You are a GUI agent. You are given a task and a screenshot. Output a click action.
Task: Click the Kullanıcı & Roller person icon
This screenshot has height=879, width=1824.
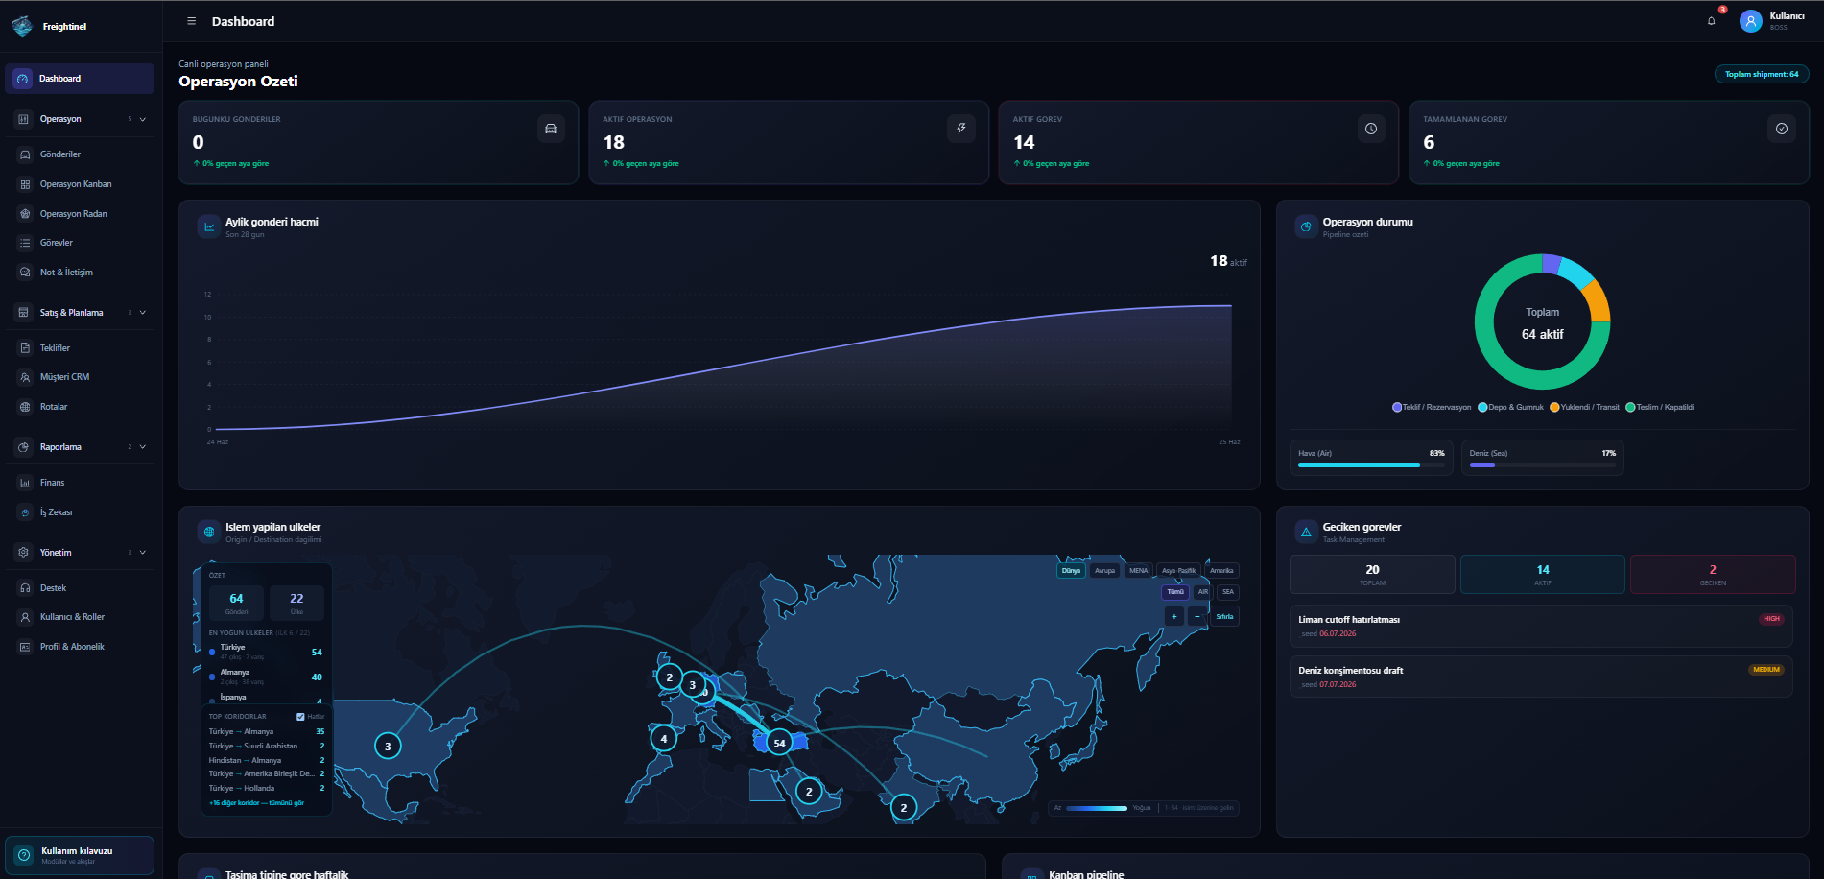click(x=25, y=617)
